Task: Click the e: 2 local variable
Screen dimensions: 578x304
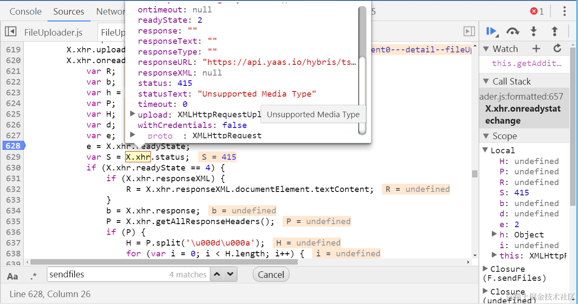Action: 509,224
